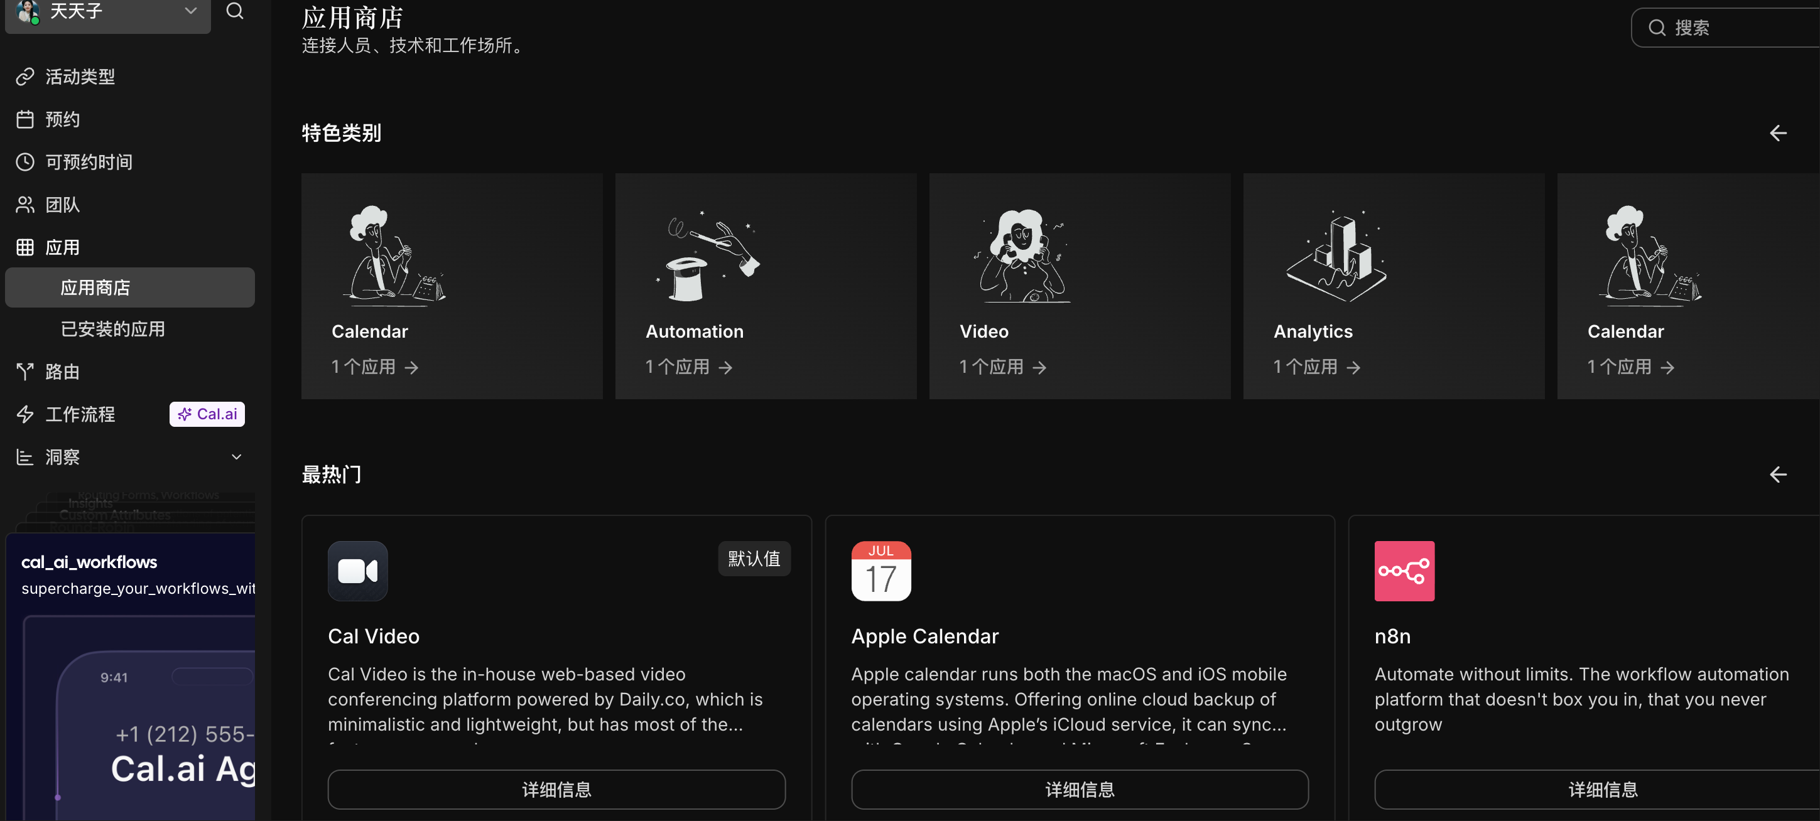Click the grid icon beside 应用
This screenshot has width=1820, height=821.
[x=25, y=247]
